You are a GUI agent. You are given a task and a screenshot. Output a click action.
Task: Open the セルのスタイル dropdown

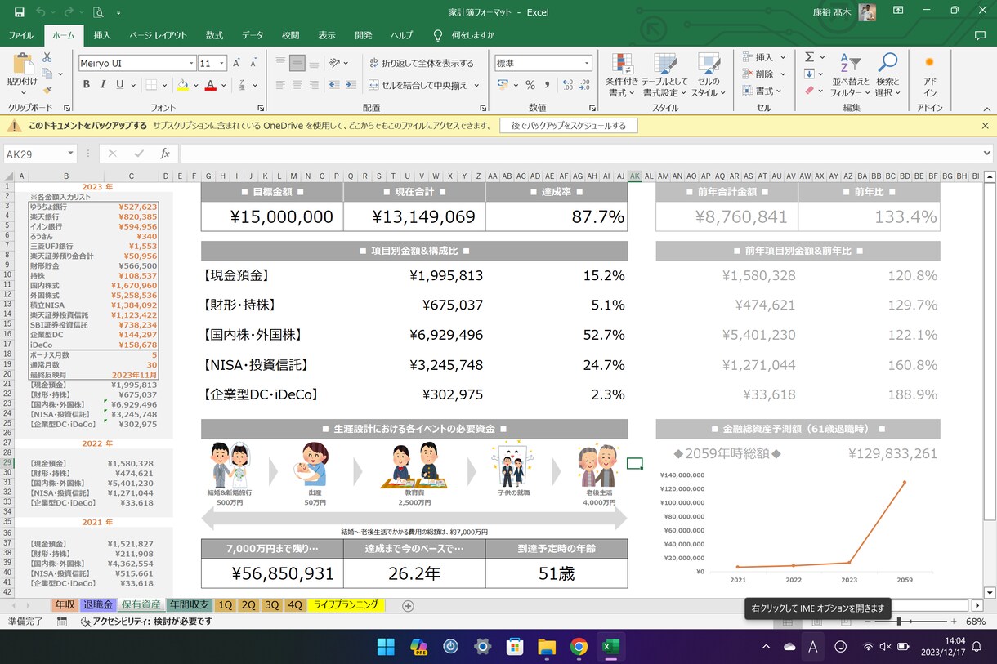coord(709,75)
